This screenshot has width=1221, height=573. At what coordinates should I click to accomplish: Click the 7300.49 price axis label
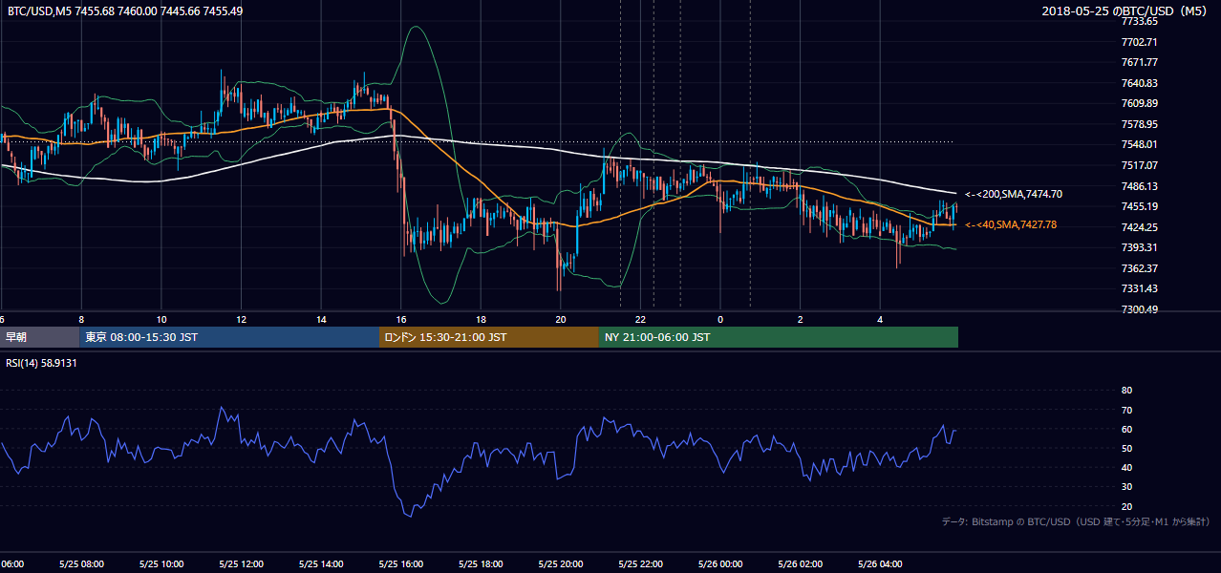pyautogui.click(x=1140, y=309)
